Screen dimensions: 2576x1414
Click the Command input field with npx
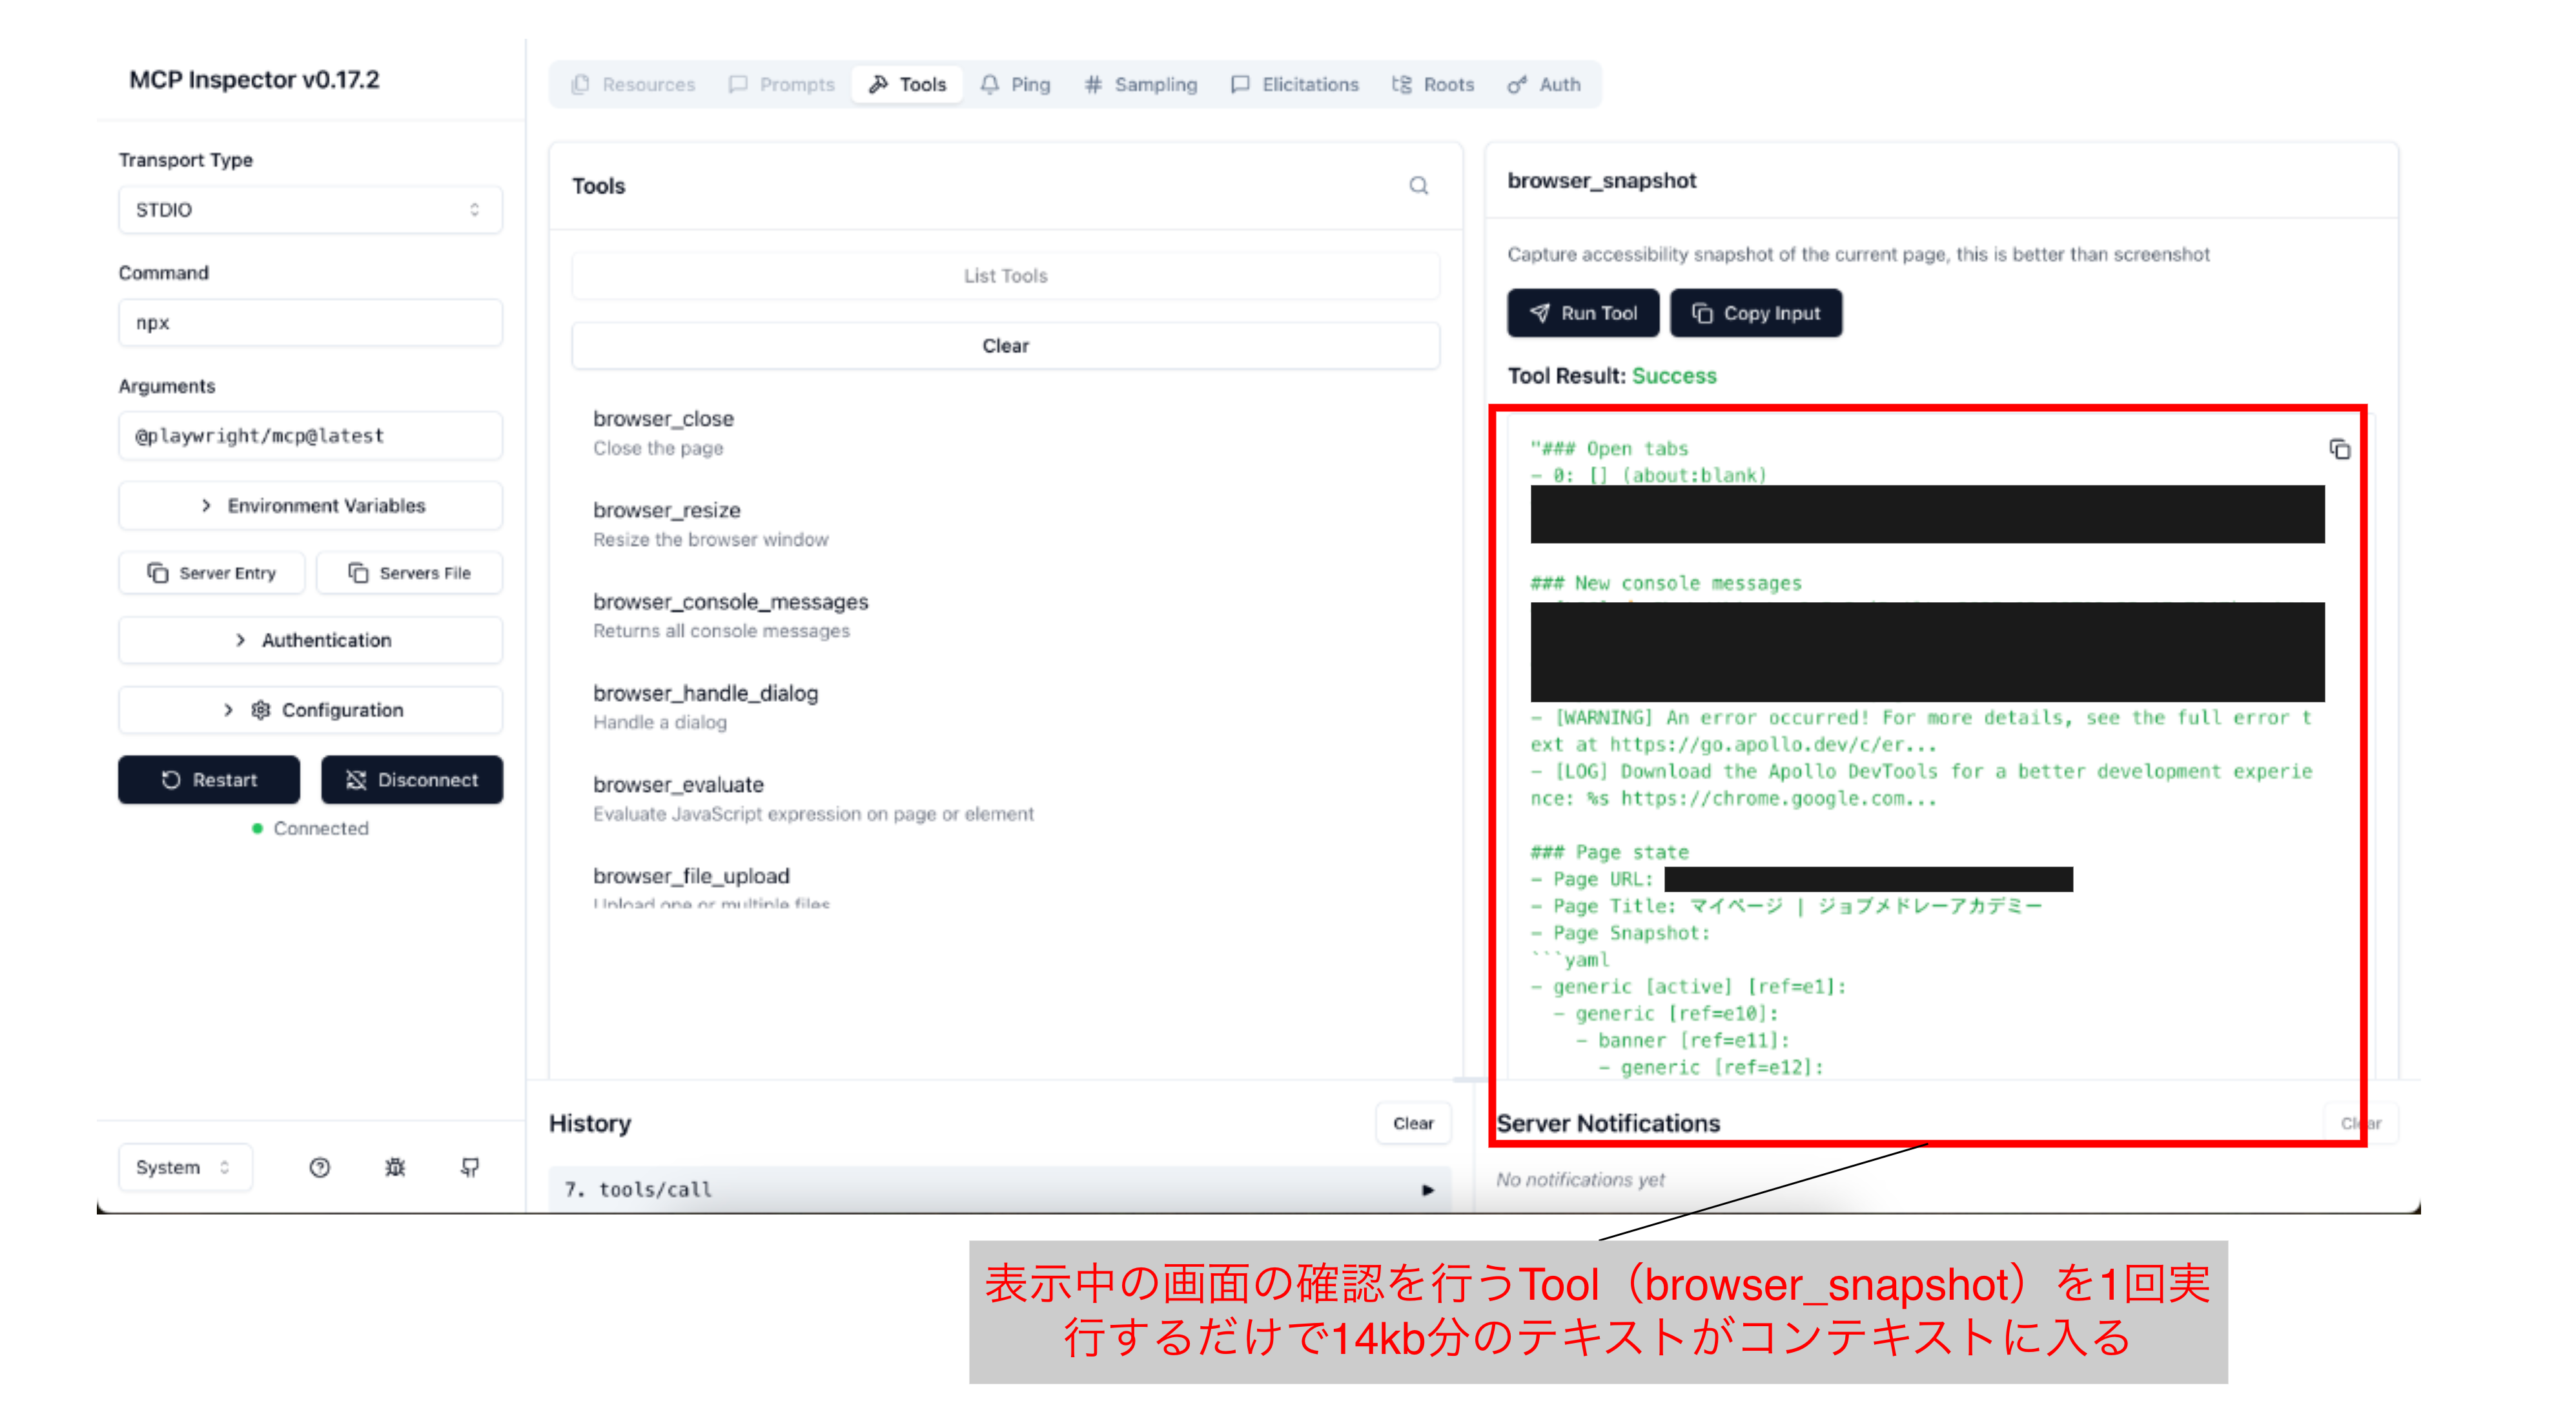click(x=310, y=323)
